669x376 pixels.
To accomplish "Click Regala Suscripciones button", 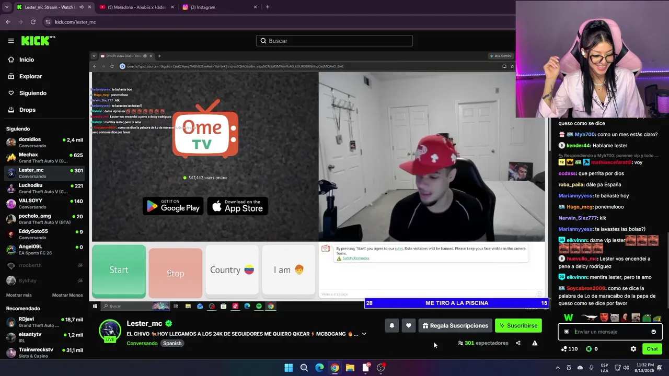I will 455,325.
